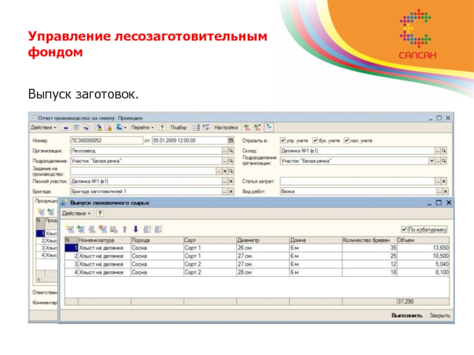Clear the Статья затрат field with X icon
This screenshot has height=355, width=474.
(x=444, y=181)
